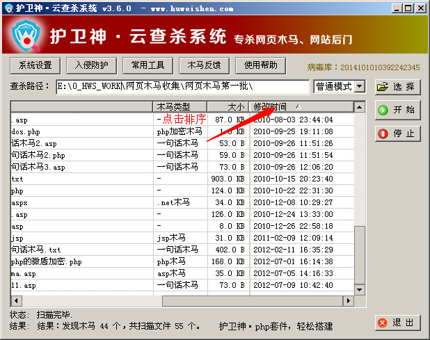430x340 pixels.
Task: Minimize the window
Action: (x=397, y=8)
